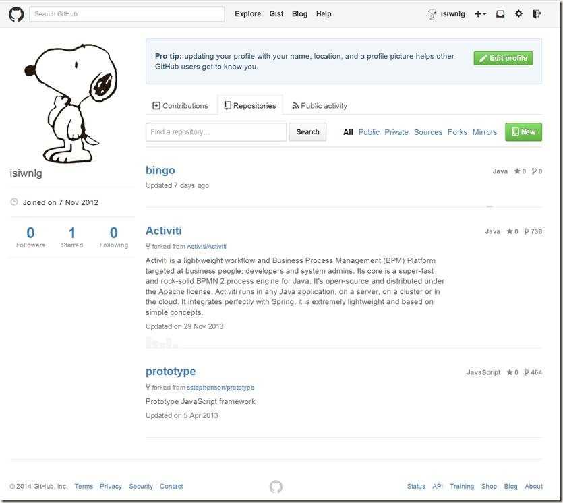Viewport: 563px width, 503px height.
Task: Open the bingo repository
Action: tap(160, 170)
